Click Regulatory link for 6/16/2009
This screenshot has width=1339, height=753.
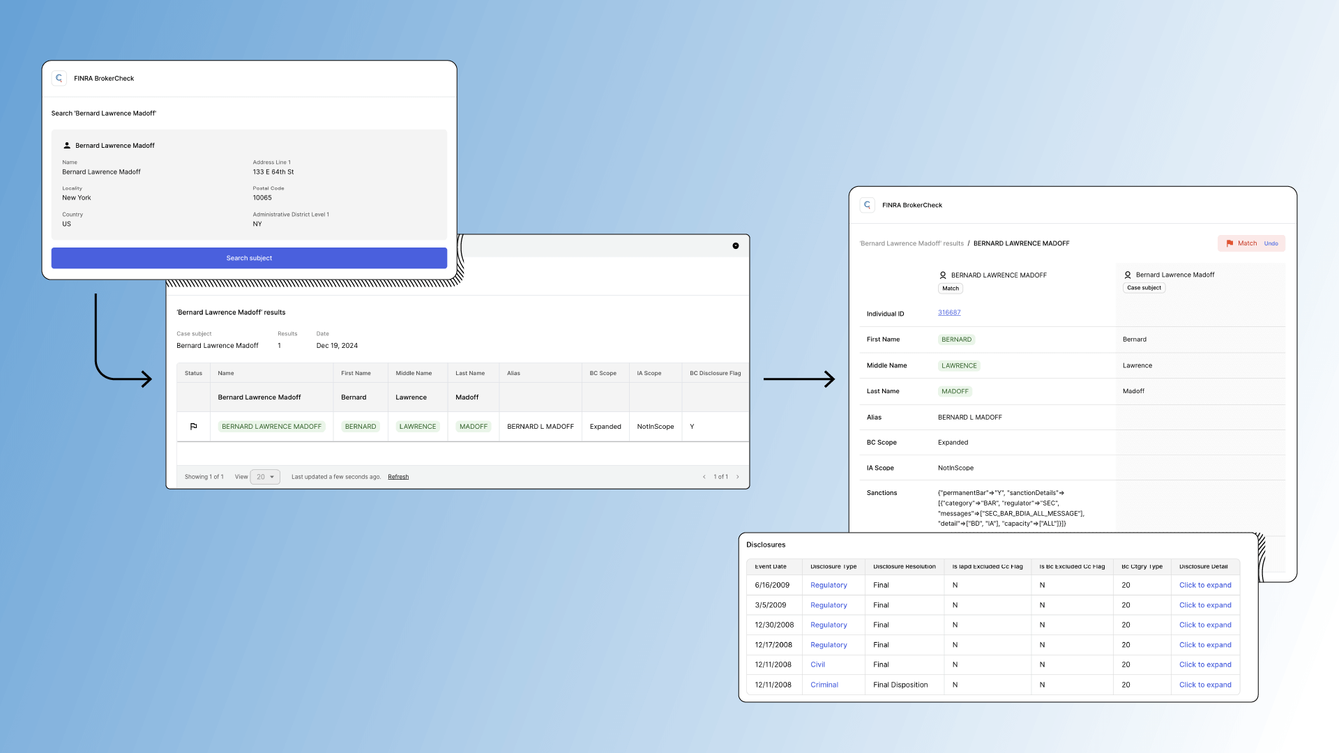[829, 585]
